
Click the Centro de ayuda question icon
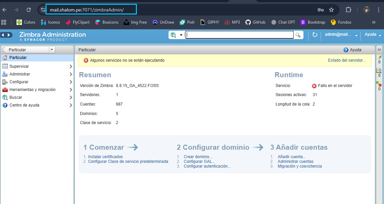(x=5, y=105)
